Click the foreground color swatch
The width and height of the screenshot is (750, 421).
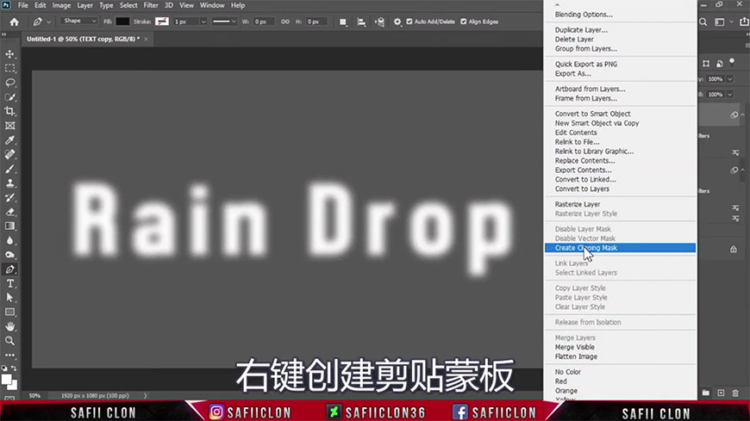click(x=7, y=380)
